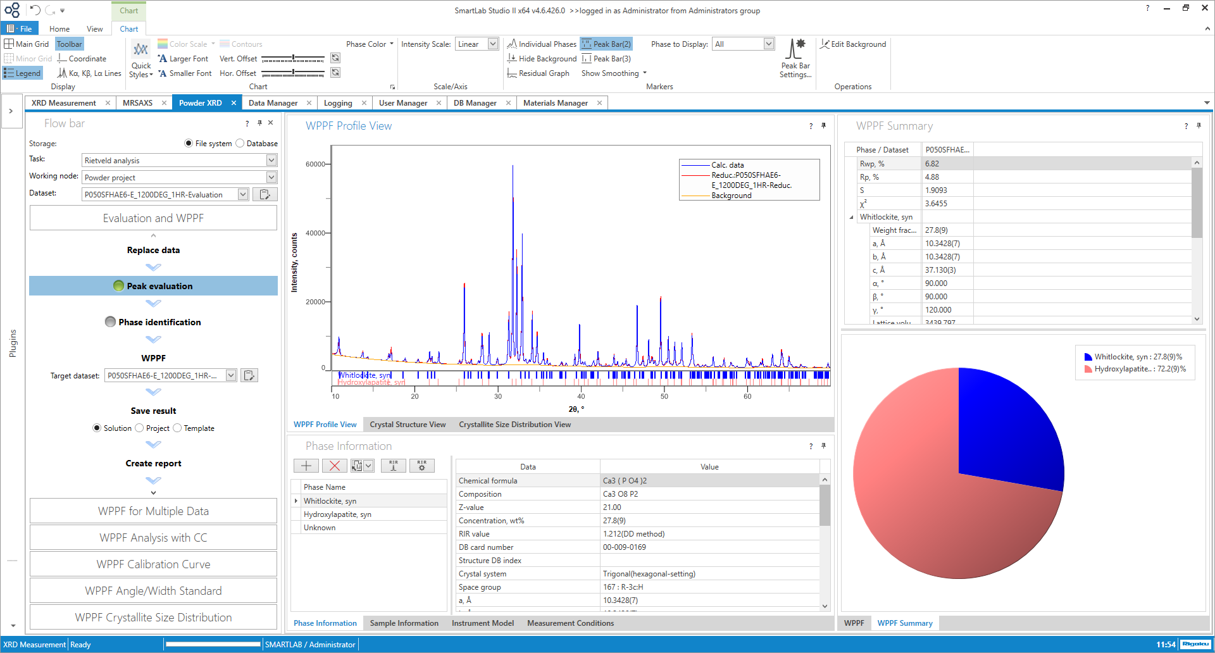Choose Project under Save result
The width and height of the screenshot is (1215, 653).
pyautogui.click(x=140, y=428)
